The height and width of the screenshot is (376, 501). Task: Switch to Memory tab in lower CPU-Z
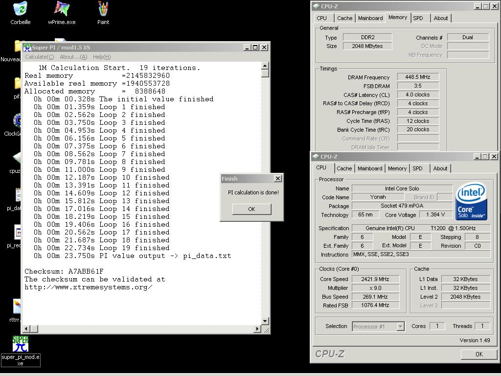[x=397, y=168]
